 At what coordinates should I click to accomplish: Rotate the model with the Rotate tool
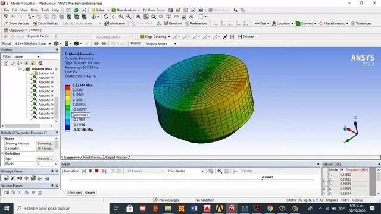(x=106, y=17)
